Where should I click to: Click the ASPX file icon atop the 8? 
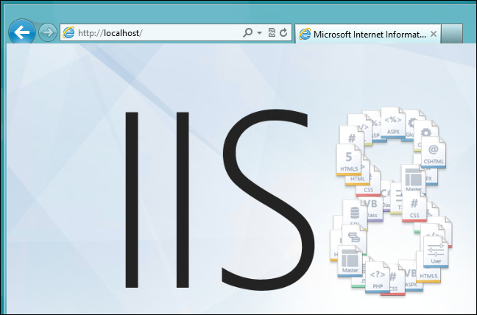coord(392,120)
